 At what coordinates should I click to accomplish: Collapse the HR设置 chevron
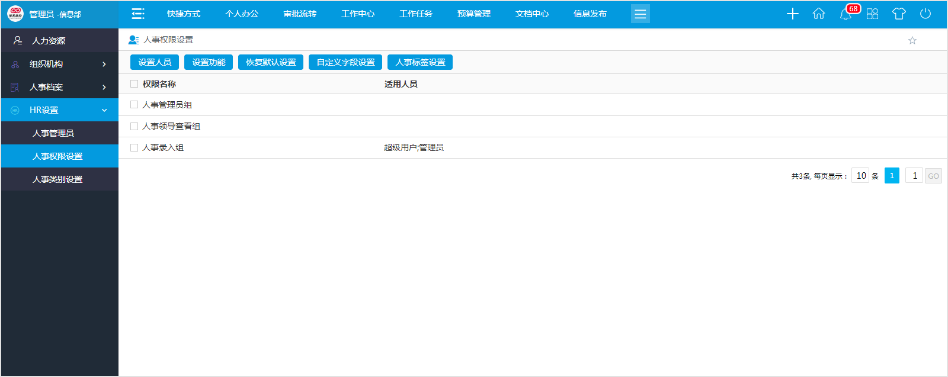pos(104,110)
